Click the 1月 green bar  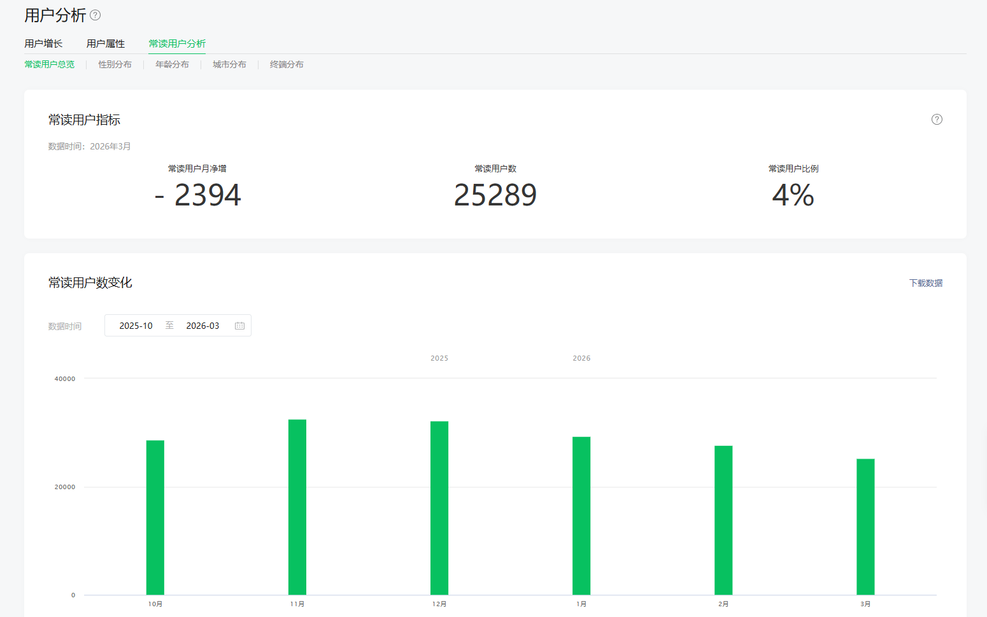(x=581, y=515)
